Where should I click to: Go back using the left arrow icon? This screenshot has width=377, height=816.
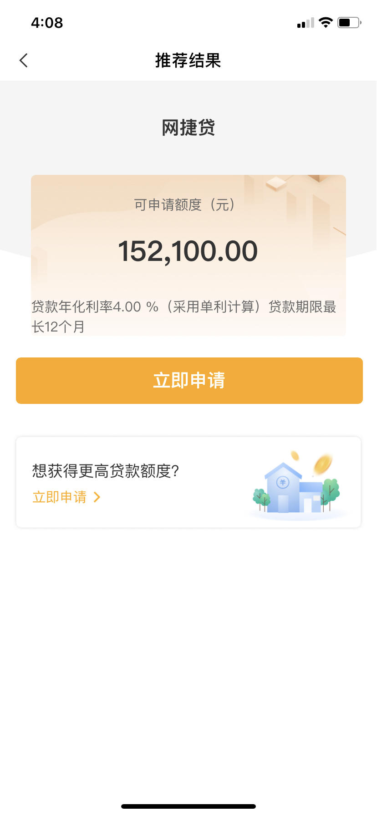click(24, 60)
